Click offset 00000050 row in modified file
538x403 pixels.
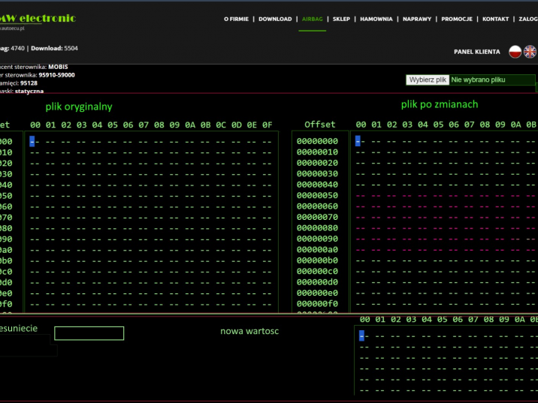pos(317,195)
